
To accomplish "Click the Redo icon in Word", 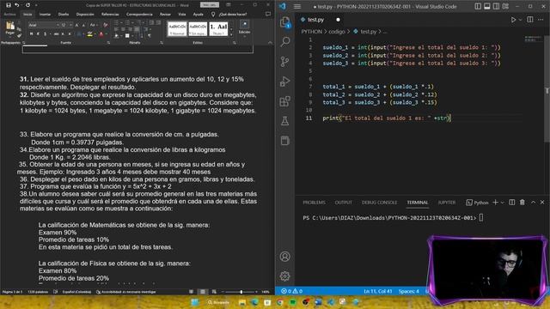I will click(27, 5).
